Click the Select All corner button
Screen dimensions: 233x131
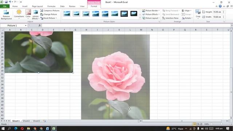pyautogui.click(x=2, y=30)
